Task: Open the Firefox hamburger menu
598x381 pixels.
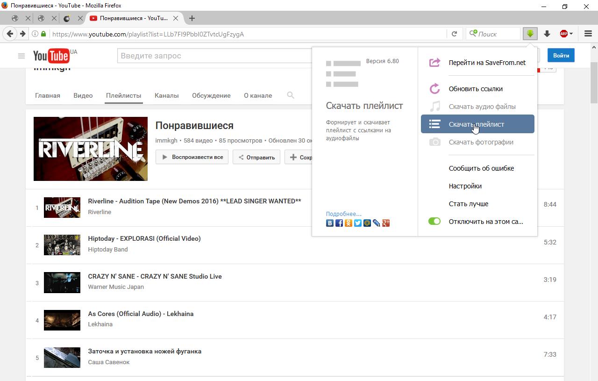Action: point(588,34)
